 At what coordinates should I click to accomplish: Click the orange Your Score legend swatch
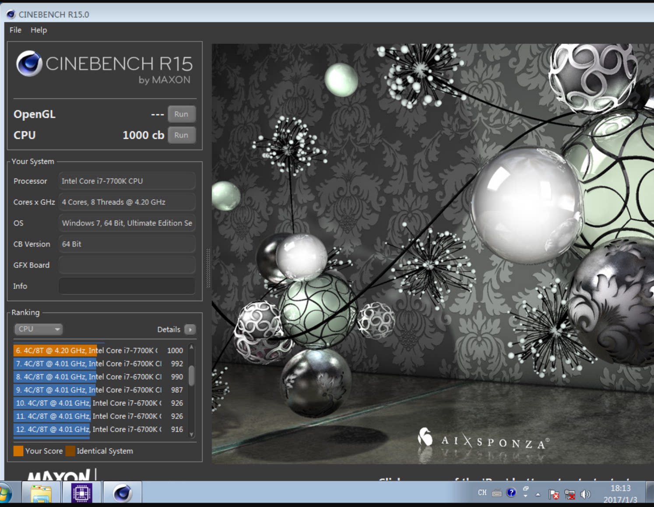click(18, 451)
